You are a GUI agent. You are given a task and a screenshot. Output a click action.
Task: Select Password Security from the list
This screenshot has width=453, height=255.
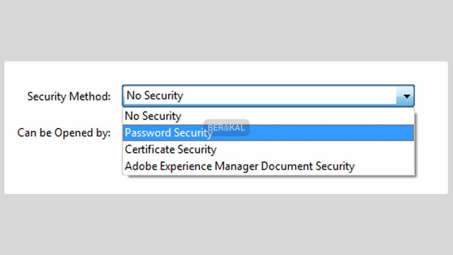268,133
